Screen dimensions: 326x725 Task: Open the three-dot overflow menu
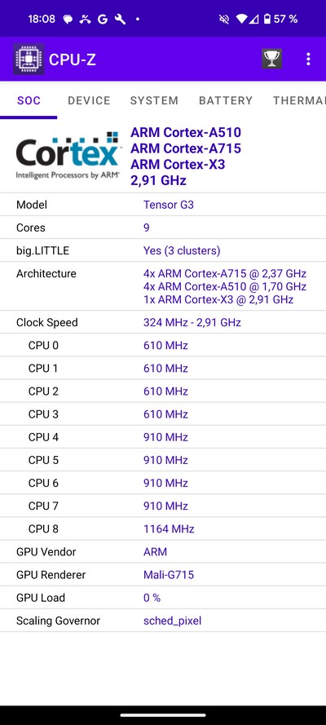click(308, 59)
